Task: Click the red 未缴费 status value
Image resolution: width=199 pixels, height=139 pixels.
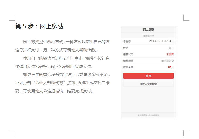Action: click(x=170, y=54)
